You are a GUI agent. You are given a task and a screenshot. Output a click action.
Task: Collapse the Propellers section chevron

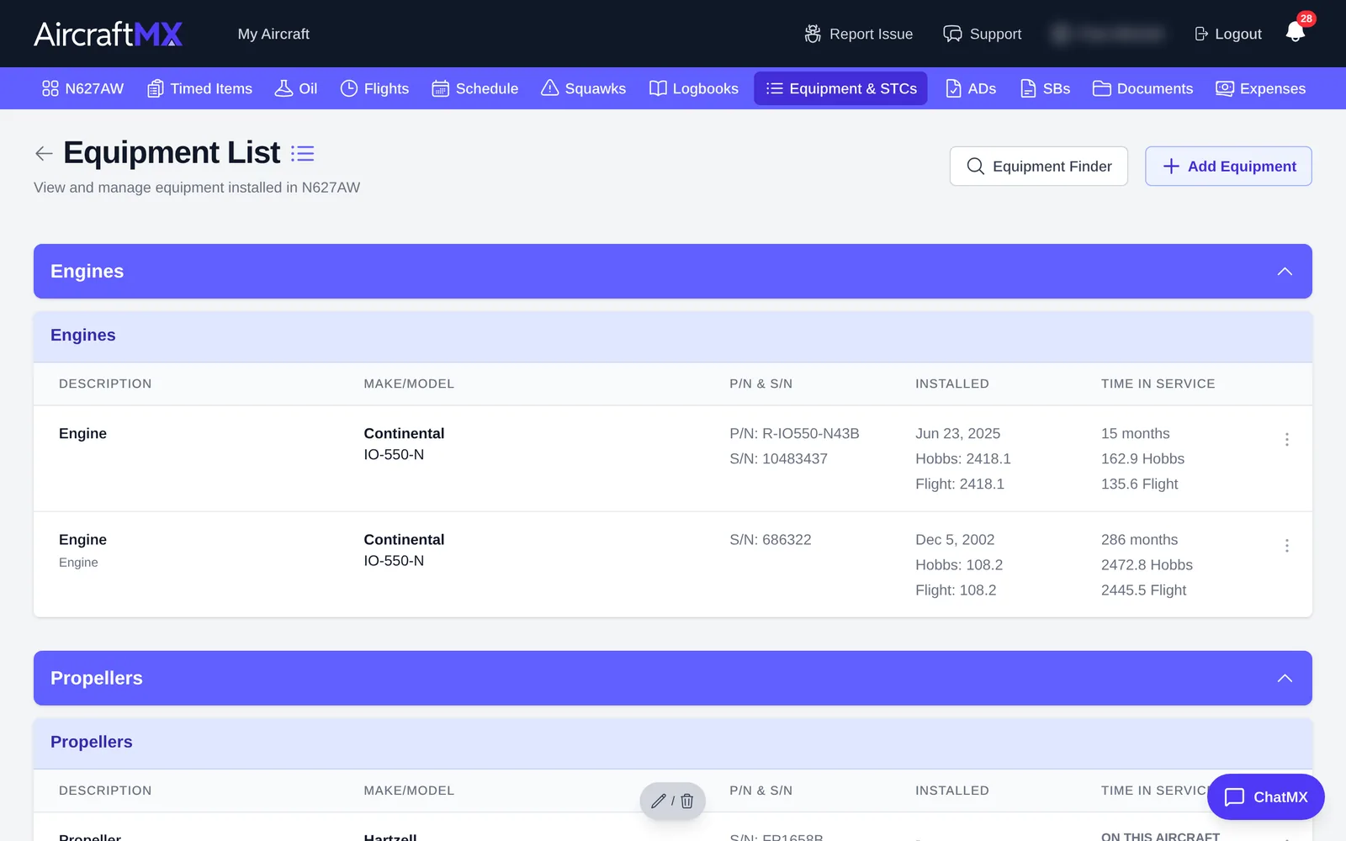[1285, 679]
